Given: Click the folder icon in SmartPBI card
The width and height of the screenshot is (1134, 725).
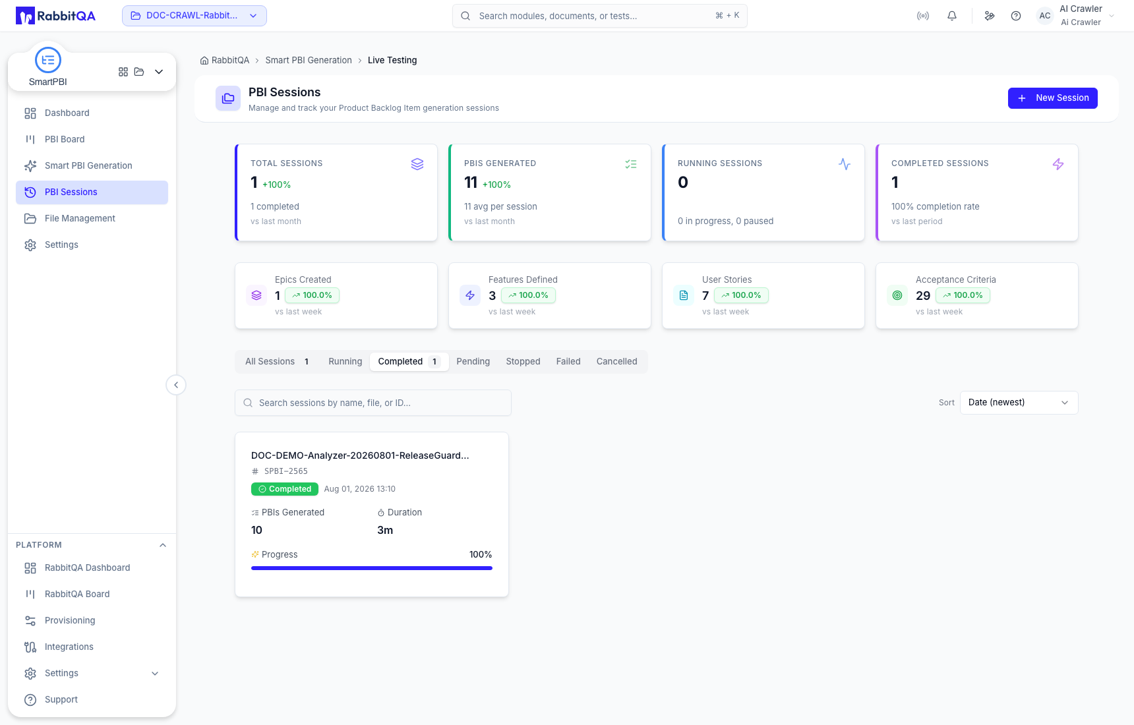Looking at the screenshot, I should (x=139, y=72).
